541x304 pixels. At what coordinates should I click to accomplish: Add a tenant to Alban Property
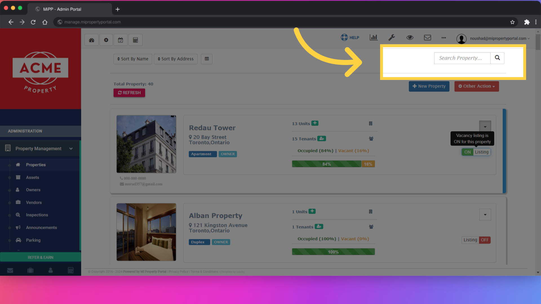(319, 227)
